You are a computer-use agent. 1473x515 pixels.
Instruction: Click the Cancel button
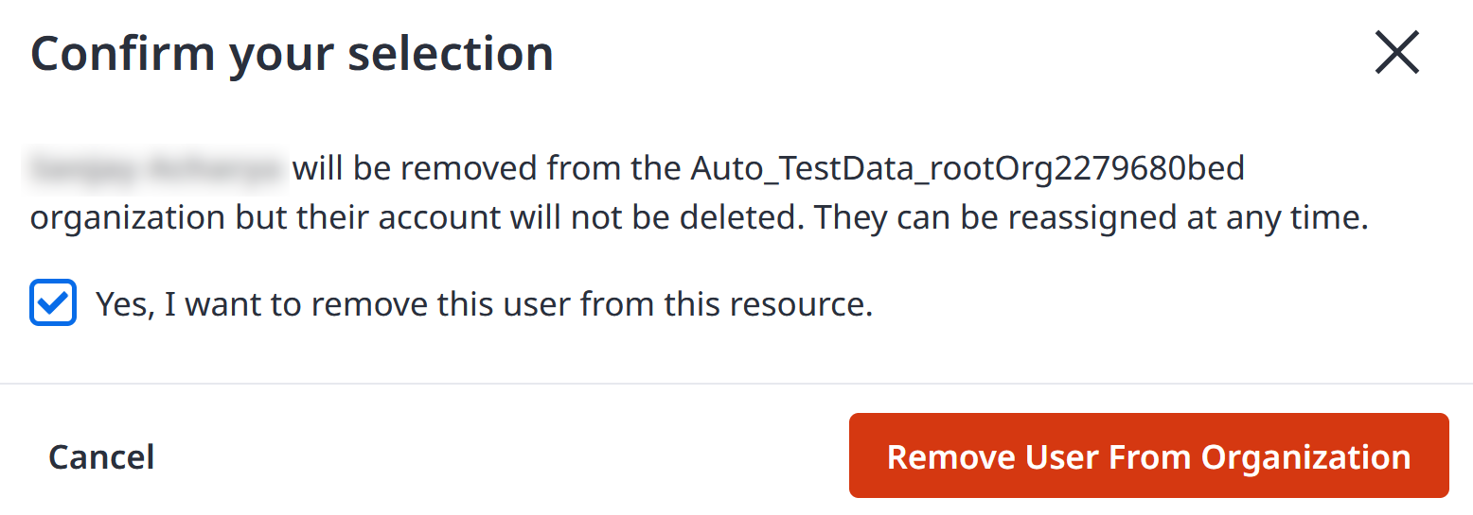coord(101,456)
